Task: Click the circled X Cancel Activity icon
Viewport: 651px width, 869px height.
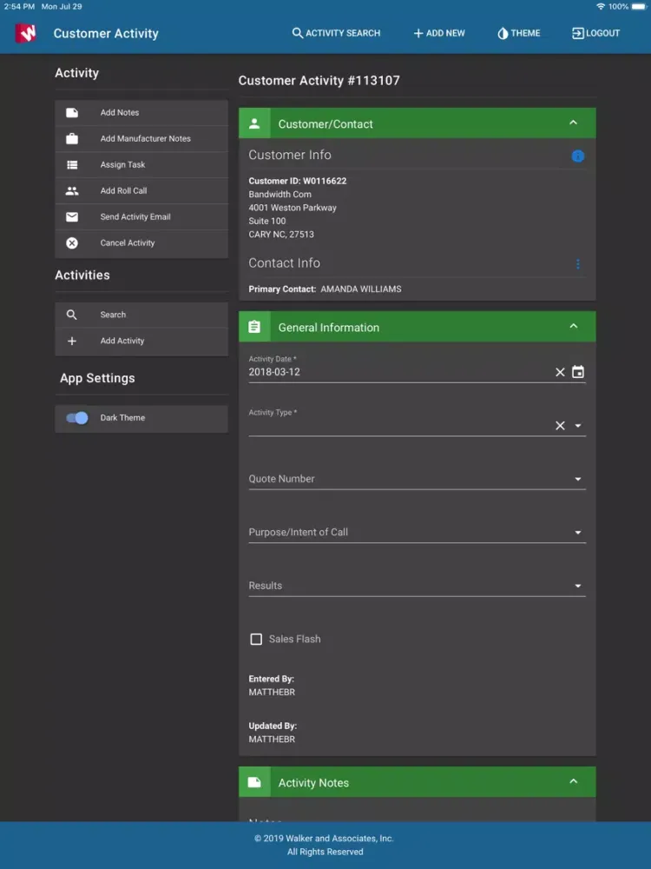Action: [72, 242]
